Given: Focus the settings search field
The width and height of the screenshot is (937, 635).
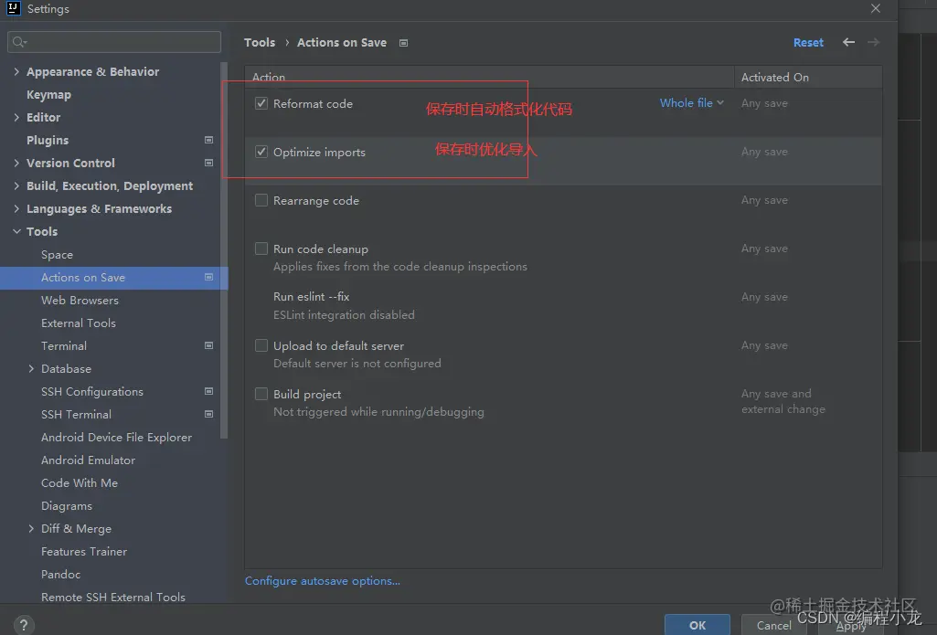Looking at the screenshot, I should pyautogui.click(x=114, y=42).
